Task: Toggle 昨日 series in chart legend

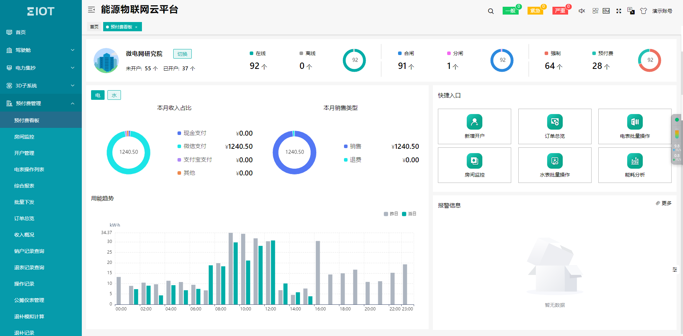Action: click(391, 214)
